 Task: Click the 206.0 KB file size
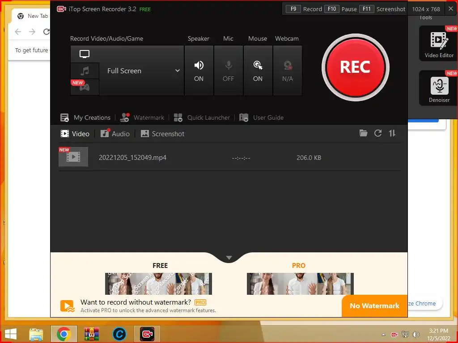point(309,158)
